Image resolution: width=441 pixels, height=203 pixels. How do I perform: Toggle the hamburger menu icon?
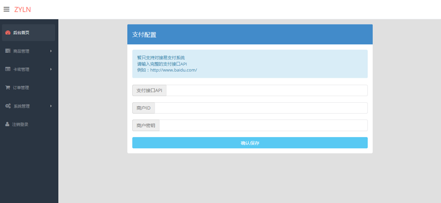[6, 9]
